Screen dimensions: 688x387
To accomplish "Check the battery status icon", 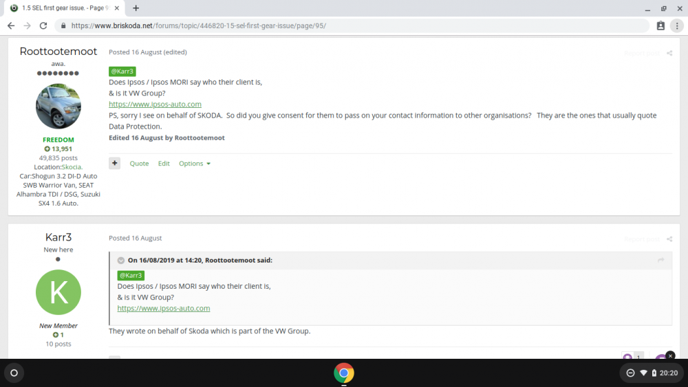I will 654,373.
